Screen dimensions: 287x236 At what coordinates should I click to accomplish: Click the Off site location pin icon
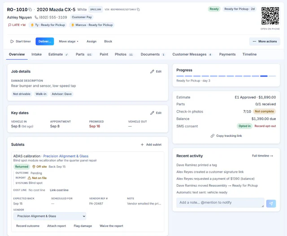coord(34,166)
